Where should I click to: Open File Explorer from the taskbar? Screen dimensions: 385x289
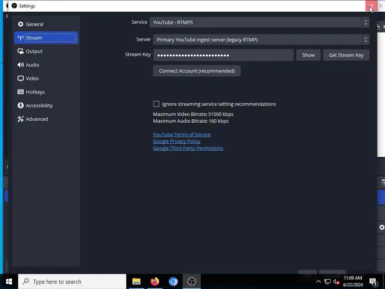pyautogui.click(x=136, y=281)
